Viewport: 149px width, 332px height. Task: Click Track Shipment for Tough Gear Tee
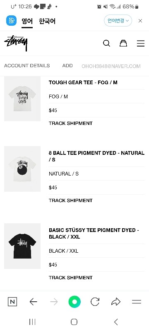pos(70,123)
